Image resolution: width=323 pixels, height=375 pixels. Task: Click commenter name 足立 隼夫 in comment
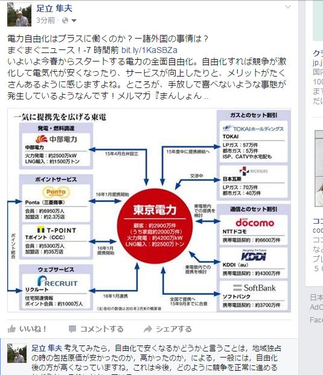(46, 348)
